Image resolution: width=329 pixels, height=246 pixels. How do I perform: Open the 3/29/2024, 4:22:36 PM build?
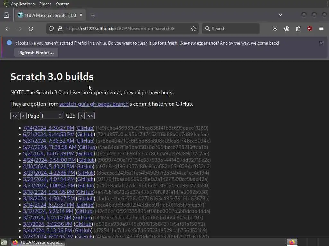[x=49, y=173]
